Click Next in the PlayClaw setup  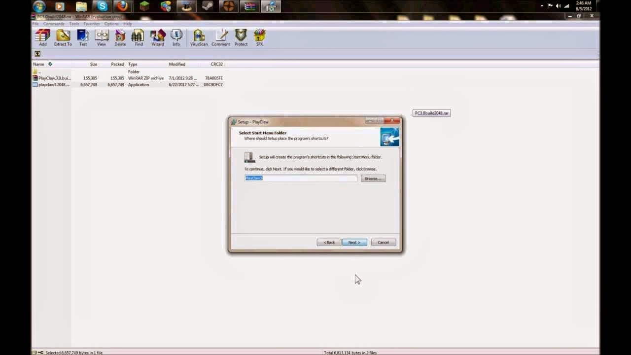pyautogui.click(x=354, y=242)
